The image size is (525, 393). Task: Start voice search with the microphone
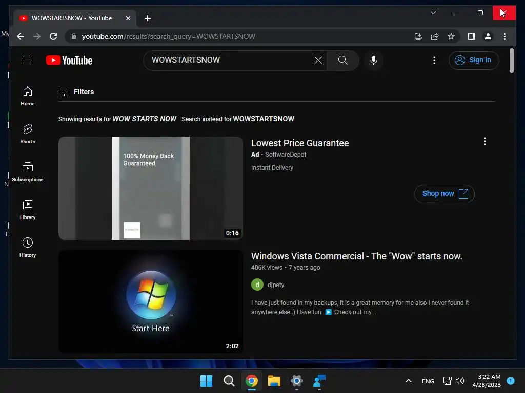374,60
